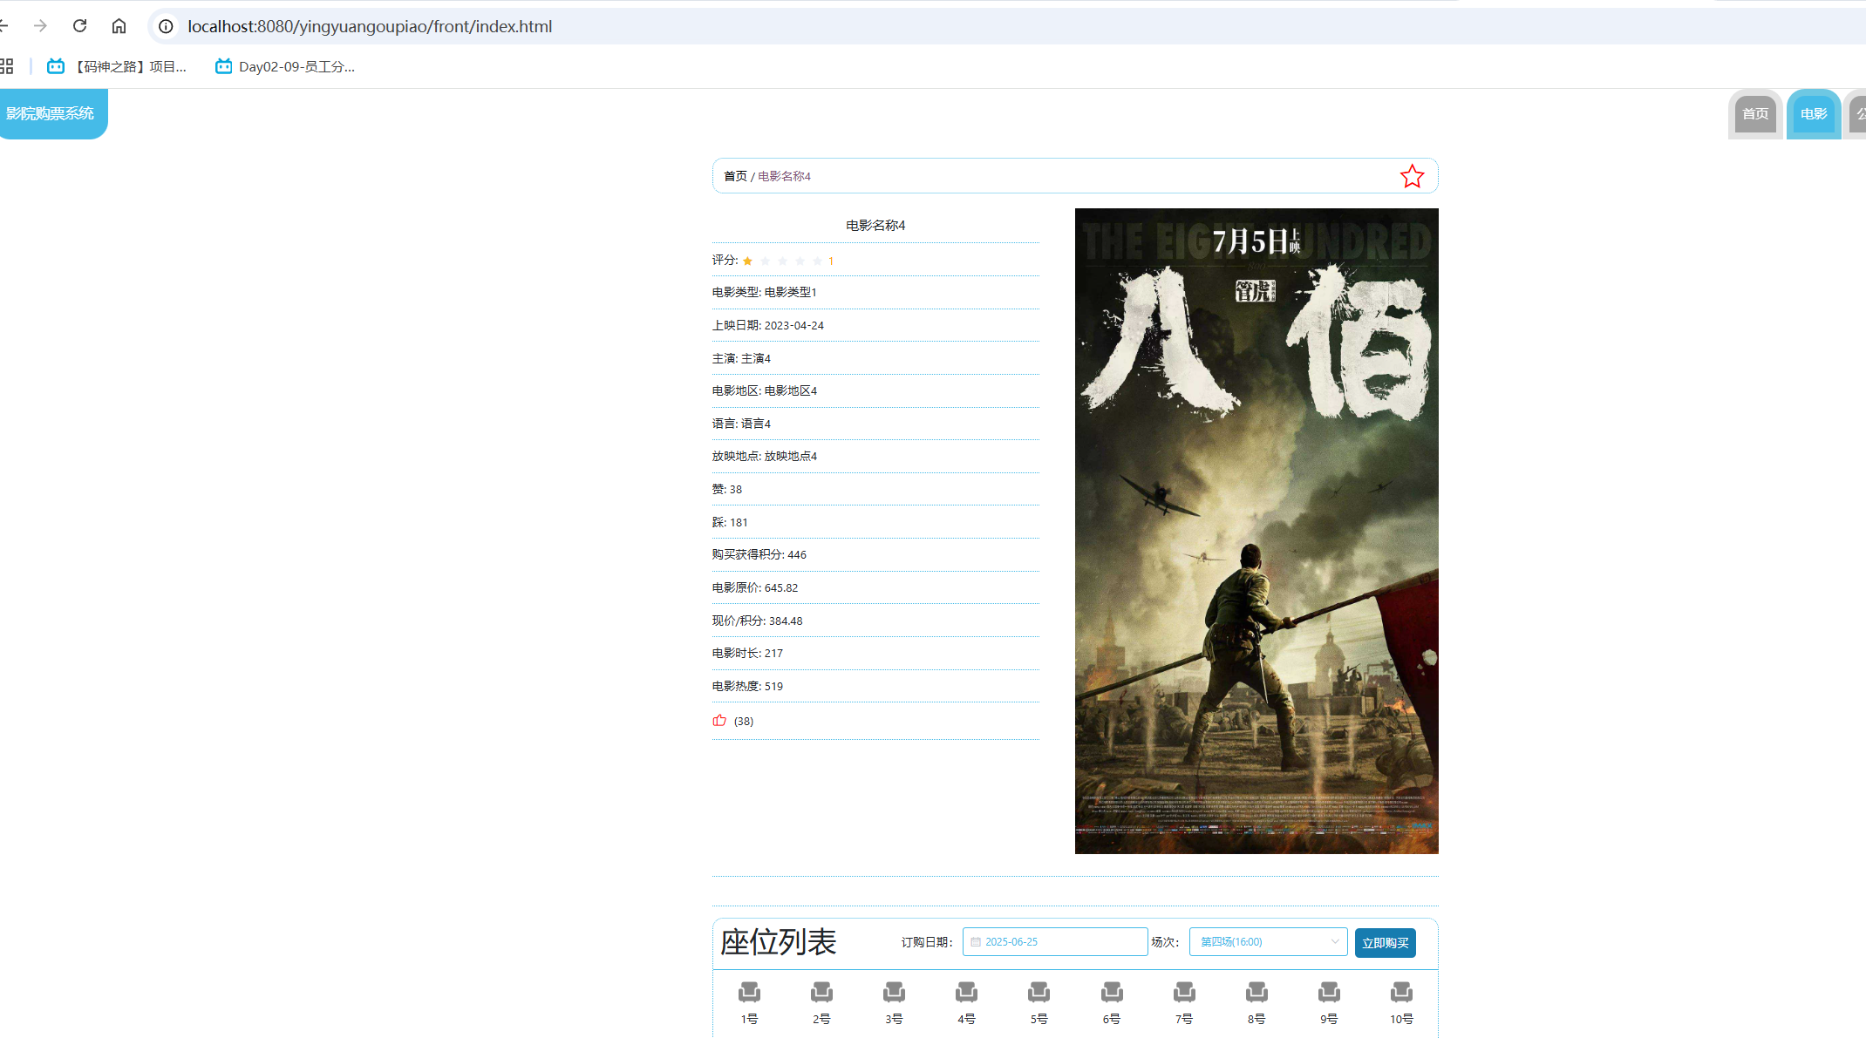1866x1038 pixels.
Task: View site information icon in address bar
Action: click(x=166, y=26)
